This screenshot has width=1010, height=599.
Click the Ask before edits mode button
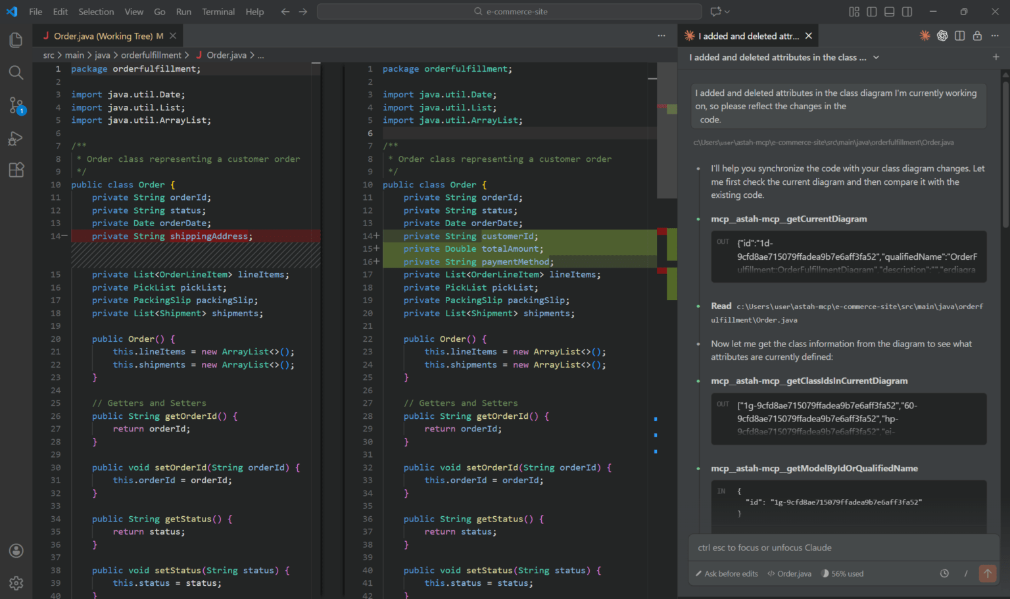click(727, 573)
